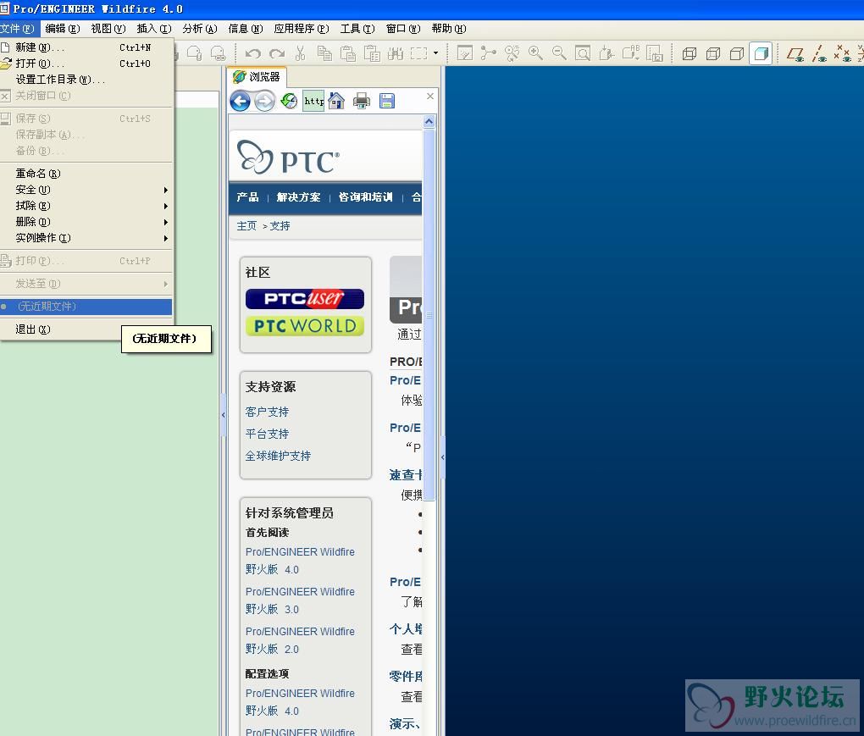Open Pro/ENGINEER Wildfire 野火版 3.0 link
This screenshot has width=864, height=736.
pyautogui.click(x=301, y=600)
